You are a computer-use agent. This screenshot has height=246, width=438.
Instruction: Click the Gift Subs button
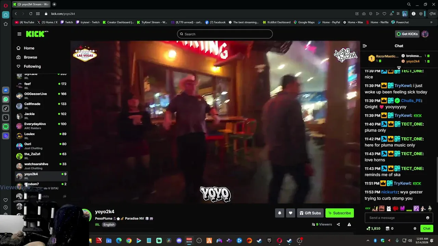click(310, 213)
